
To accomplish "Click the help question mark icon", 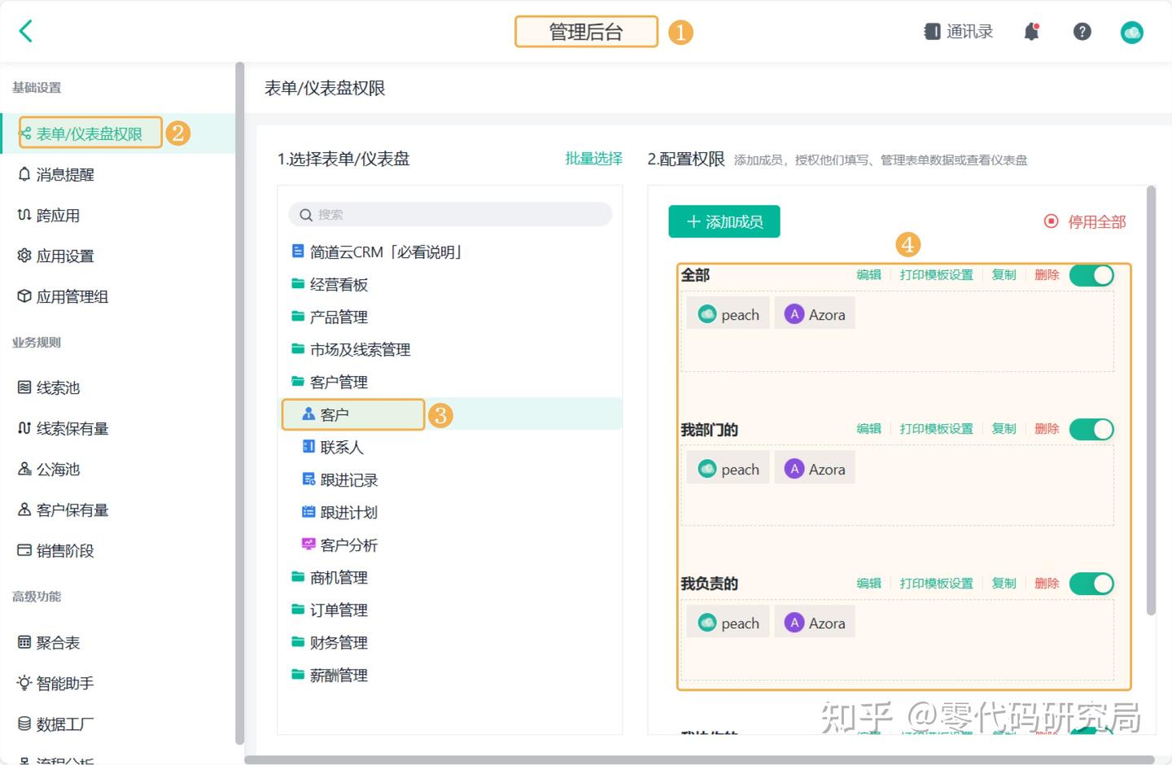I will click(1082, 32).
